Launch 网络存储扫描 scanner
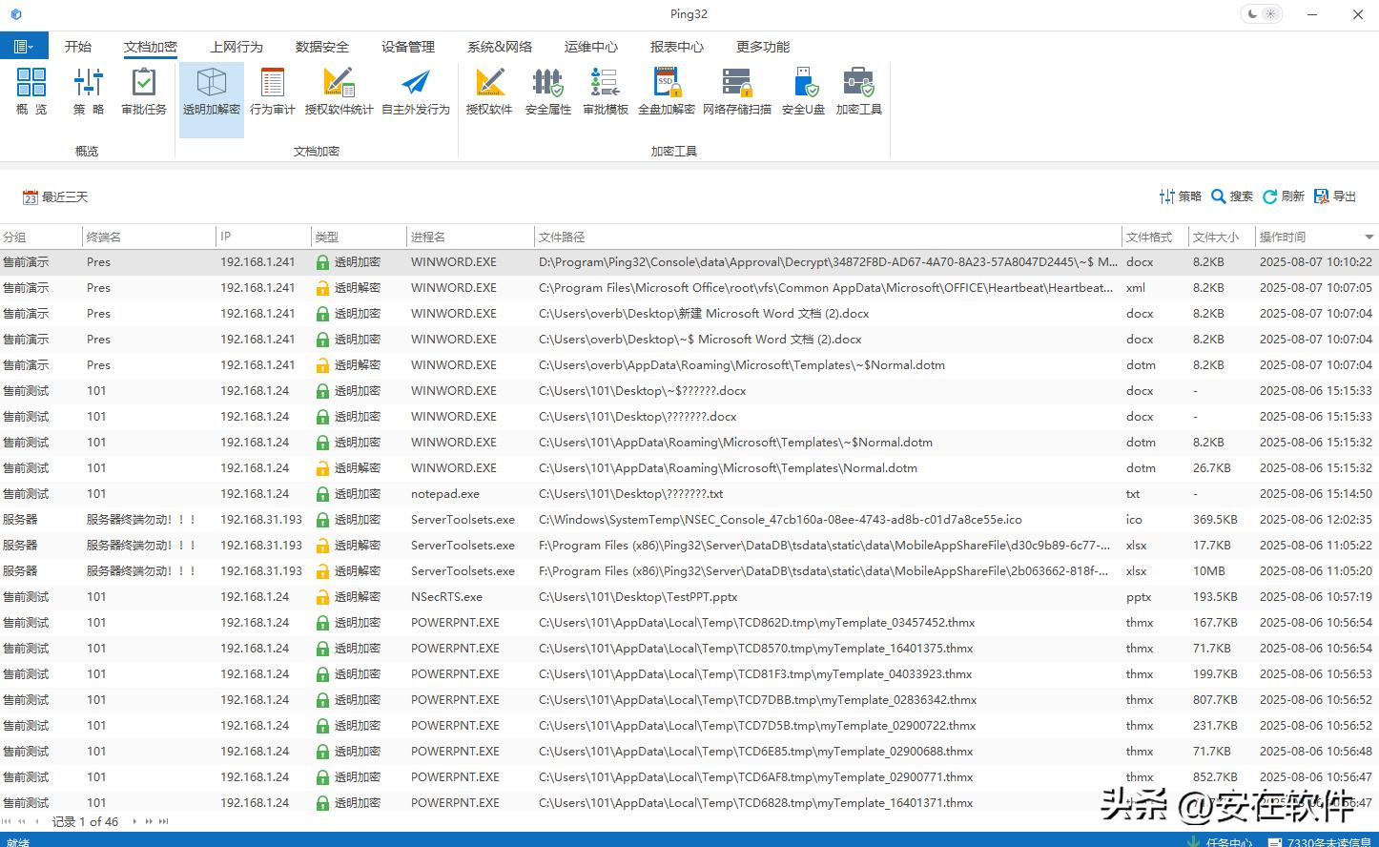 (x=736, y=93)
